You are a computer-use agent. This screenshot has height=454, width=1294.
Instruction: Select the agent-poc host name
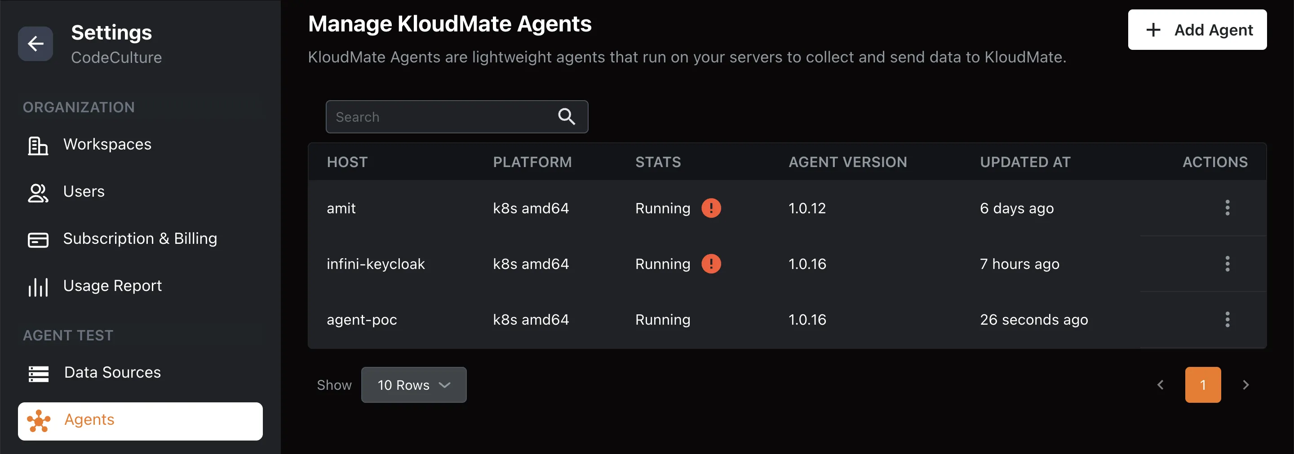click(x=362, y=320)
